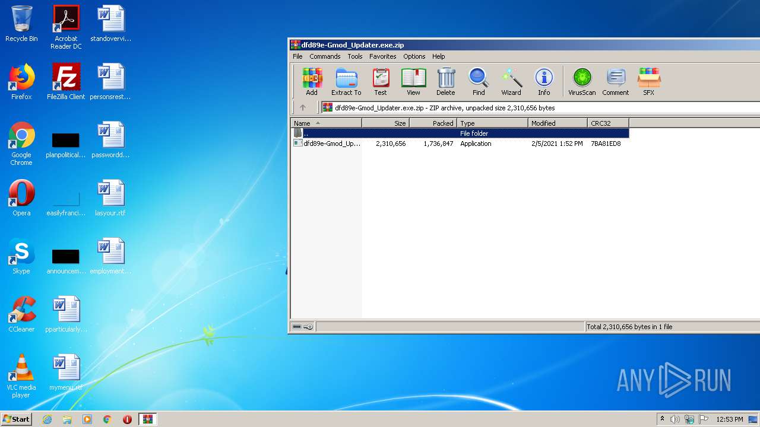
Task: Click the archive path address field
Action: click(540, 107)
